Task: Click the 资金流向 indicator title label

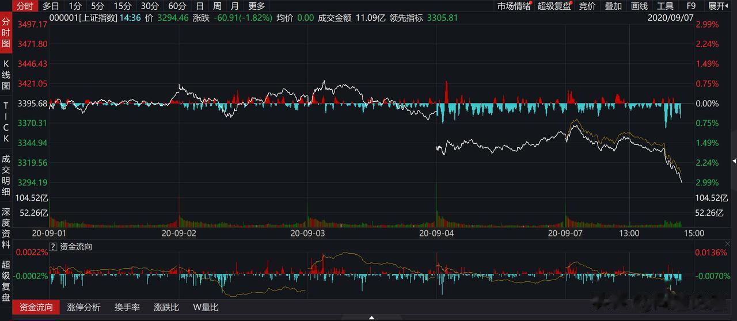Action: 76,247
